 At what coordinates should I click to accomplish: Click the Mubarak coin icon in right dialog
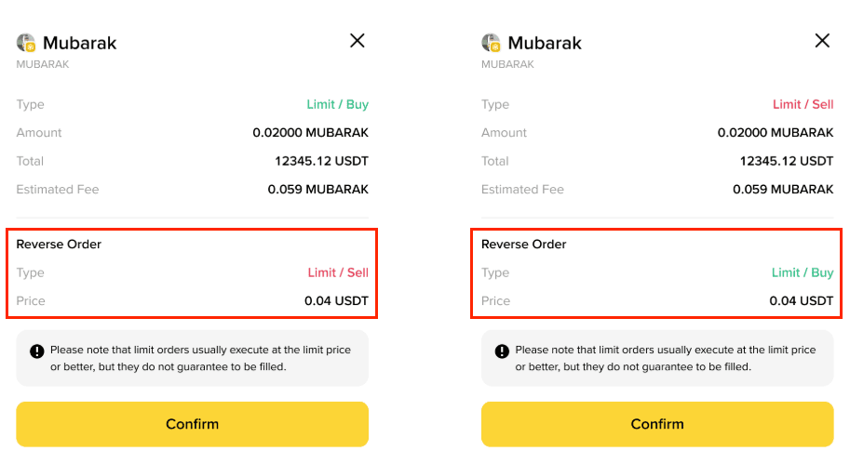tap(492, 43)
